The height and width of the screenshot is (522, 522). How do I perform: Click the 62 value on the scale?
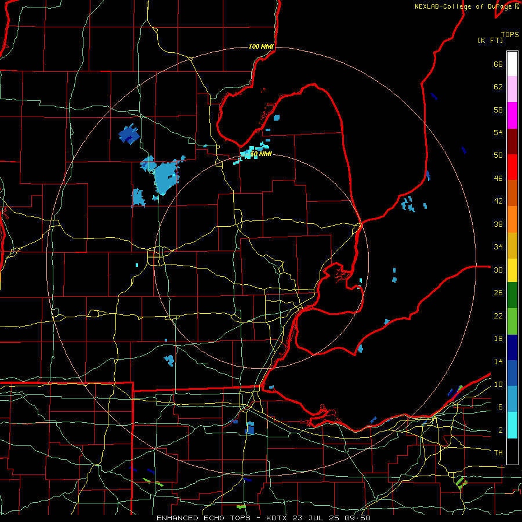pos(498,87)
